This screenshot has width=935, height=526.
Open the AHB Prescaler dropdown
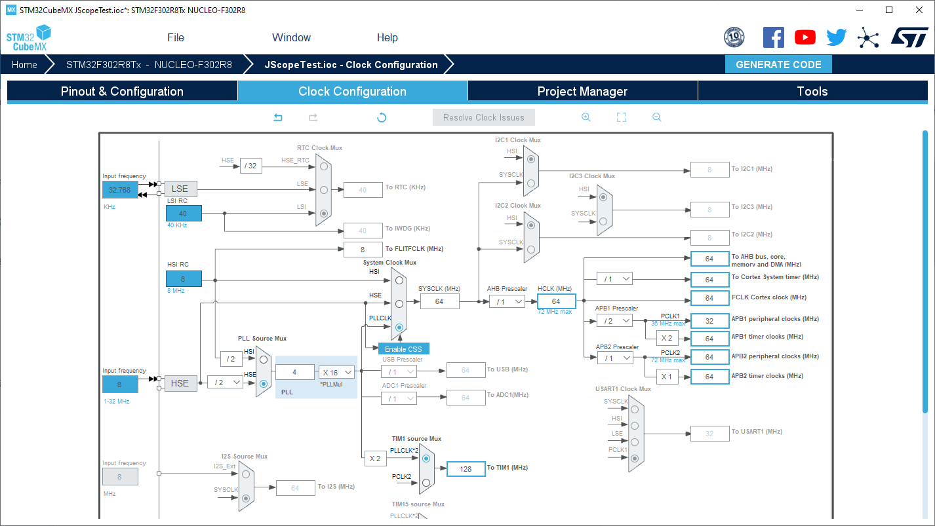tap(507, 301)
